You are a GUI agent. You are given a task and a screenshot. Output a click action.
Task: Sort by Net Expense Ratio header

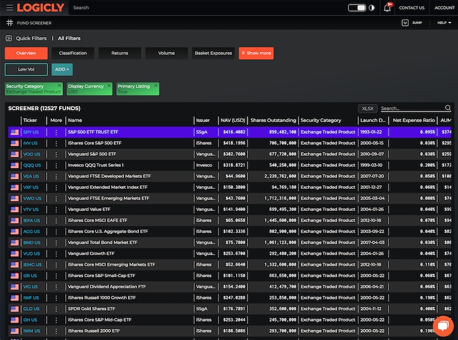tap(414, 120)
